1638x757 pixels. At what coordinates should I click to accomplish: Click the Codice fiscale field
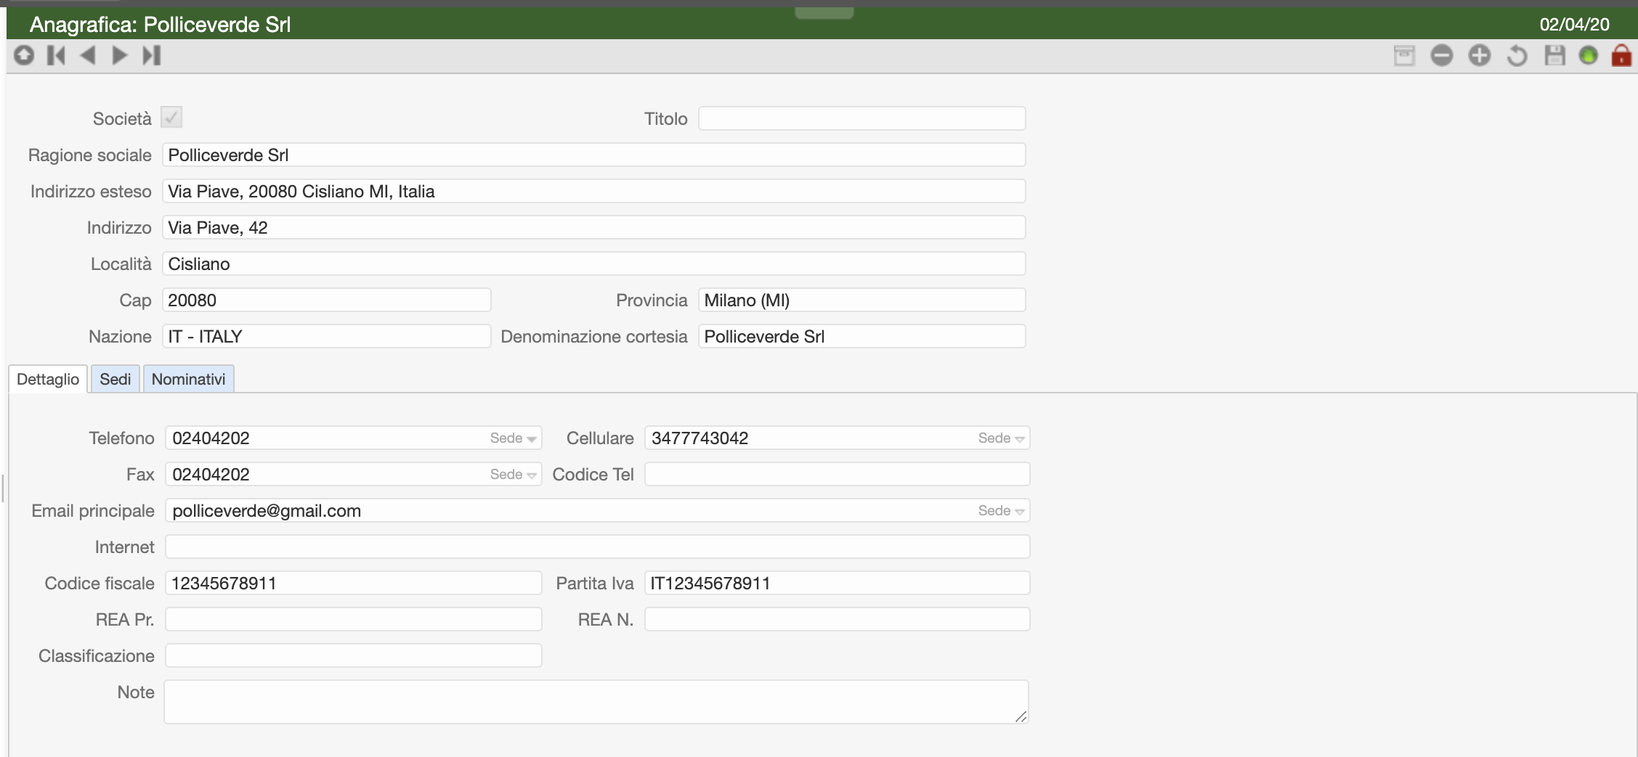pos(354,584)
